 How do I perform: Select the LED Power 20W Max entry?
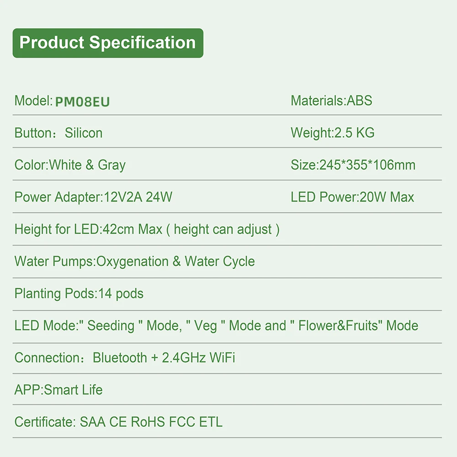(352, 197)
